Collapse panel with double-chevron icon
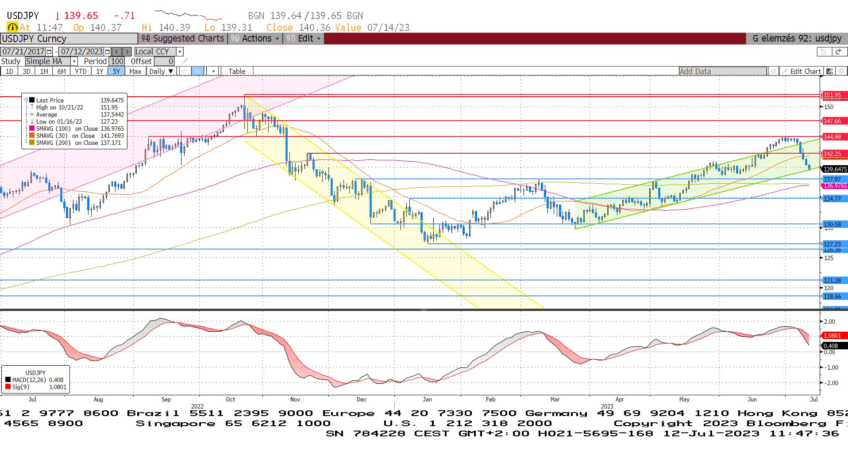Screen dimensions: 848x458 click(x=773, y=71)
